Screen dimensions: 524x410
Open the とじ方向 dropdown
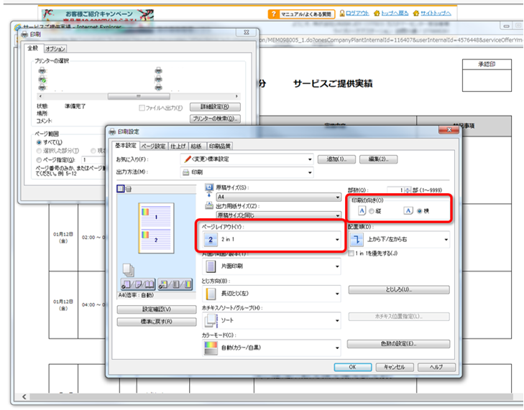(x=272, y=293)
